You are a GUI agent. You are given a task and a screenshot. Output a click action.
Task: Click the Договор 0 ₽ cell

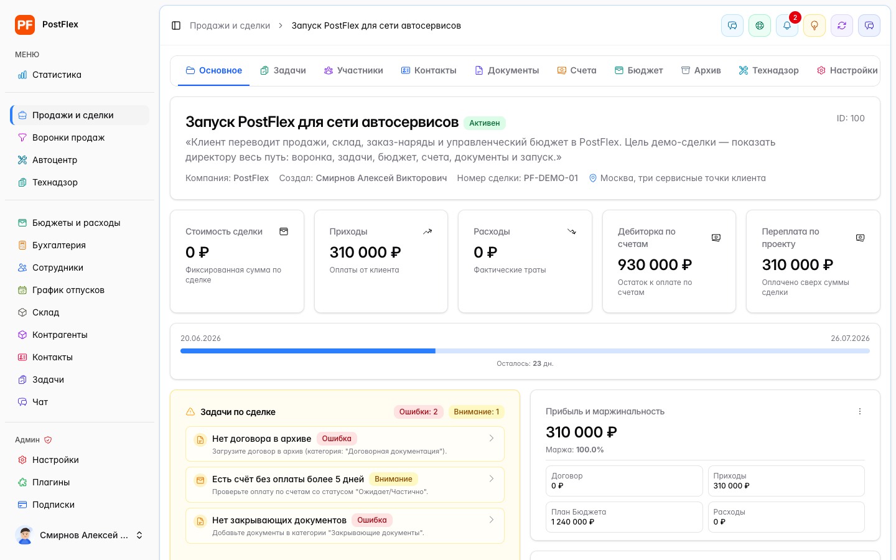click(x=624, y=481)
